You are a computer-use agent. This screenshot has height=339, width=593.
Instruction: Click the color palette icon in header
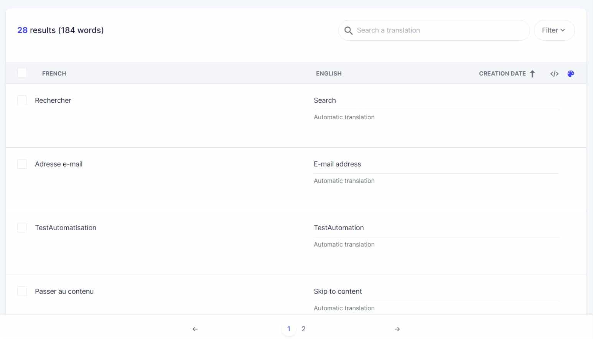coord(571,74)
